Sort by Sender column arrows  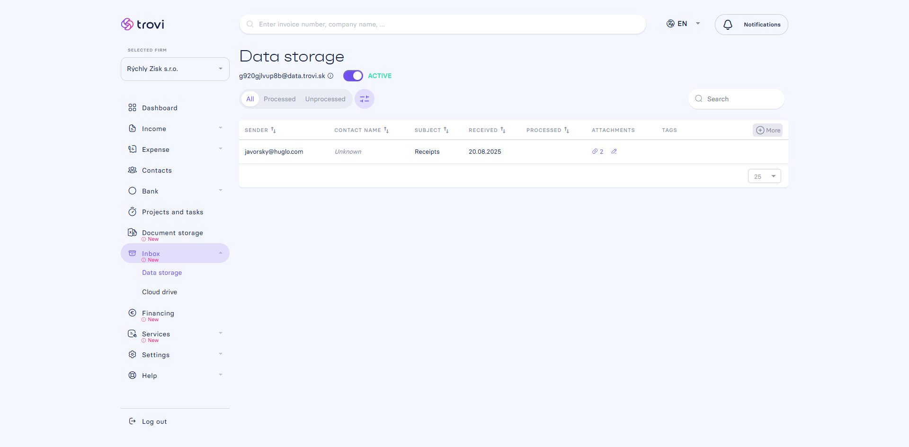click(273, 130)
